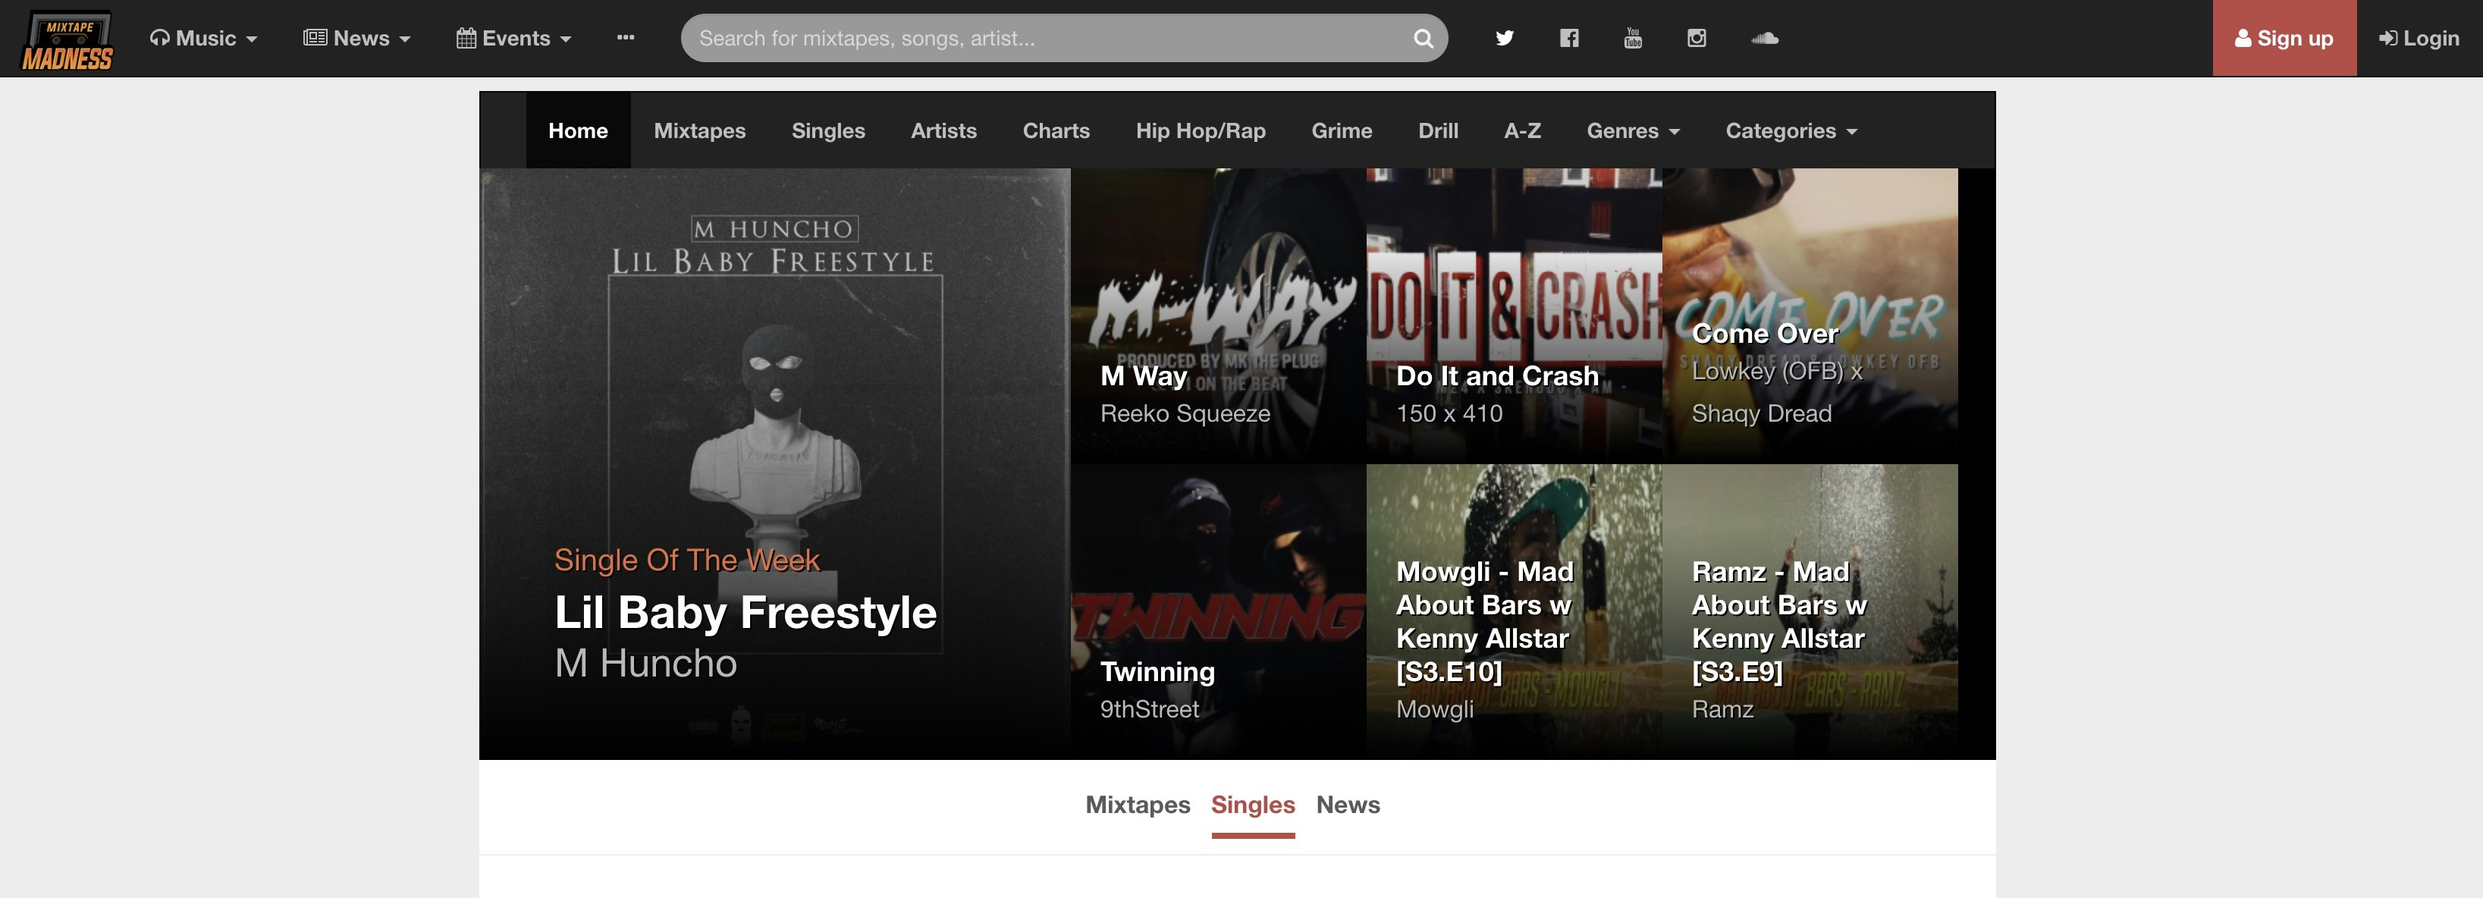Click the Sign up button
Viewport: 2483px width, 898px height.
2284,39
